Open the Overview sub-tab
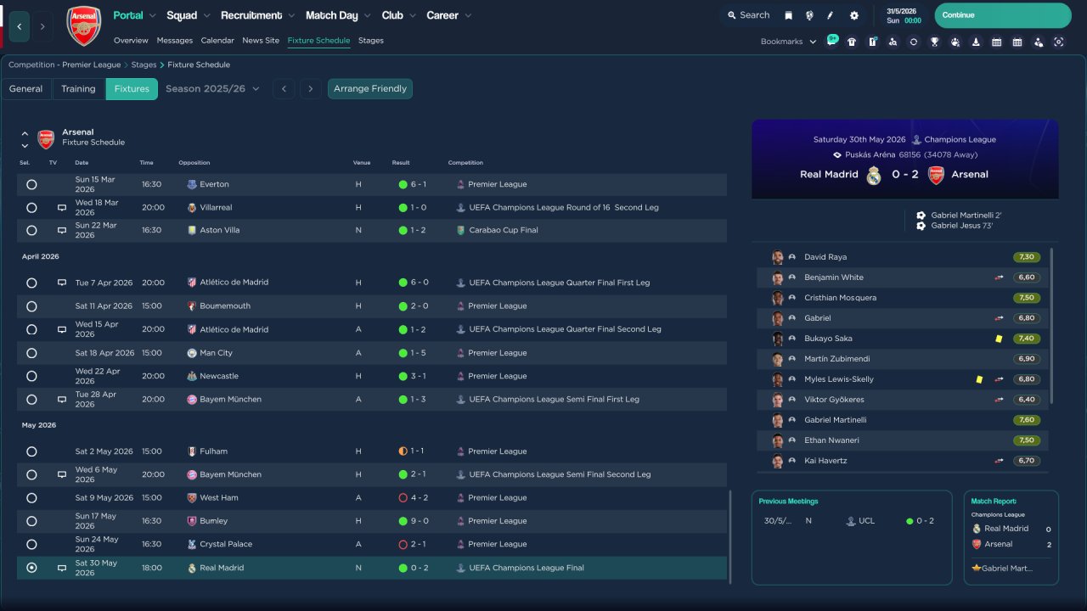Viewport: 1087px width, 611px height. click(131, 41)
